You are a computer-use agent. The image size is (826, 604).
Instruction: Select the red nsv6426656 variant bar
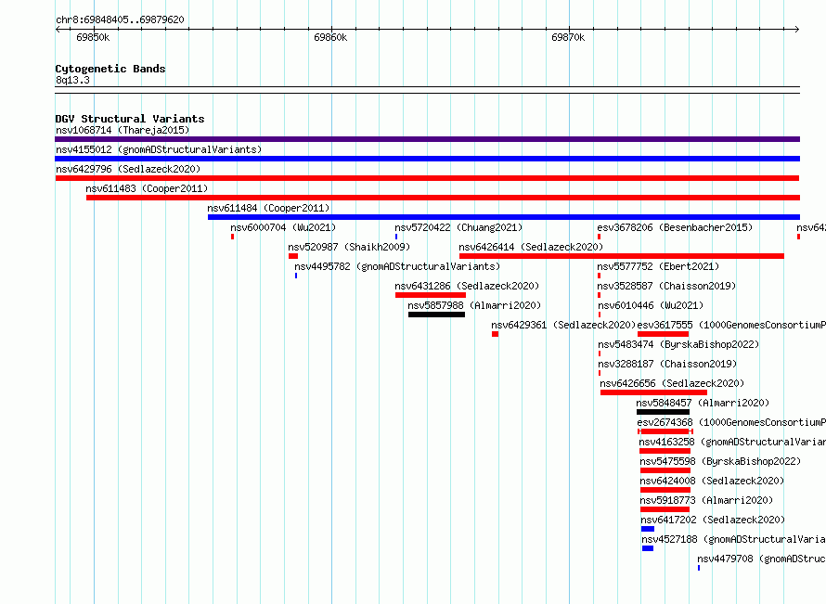tap(653, 392)
